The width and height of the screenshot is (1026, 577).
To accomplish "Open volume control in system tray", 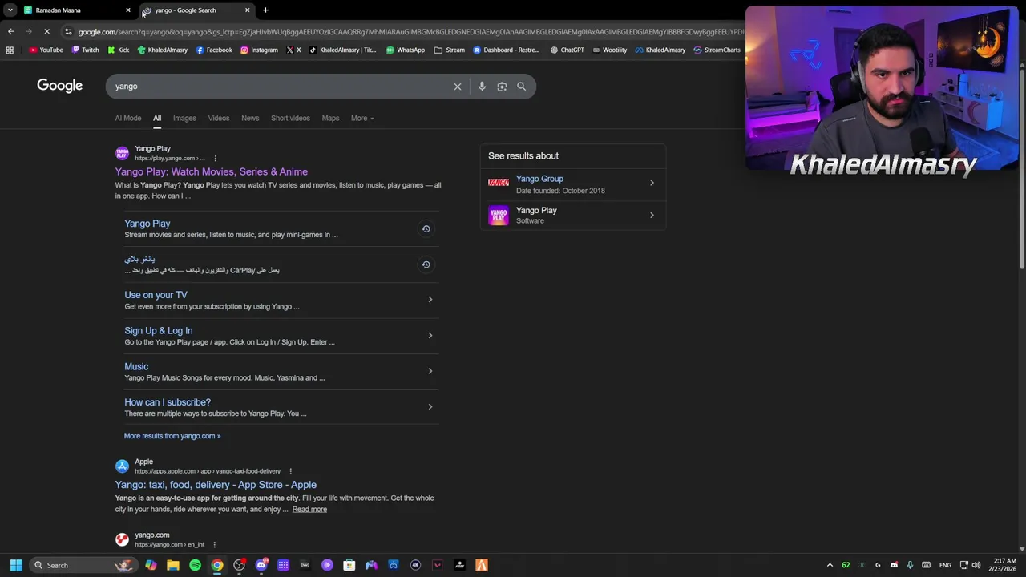I will 976,565.
